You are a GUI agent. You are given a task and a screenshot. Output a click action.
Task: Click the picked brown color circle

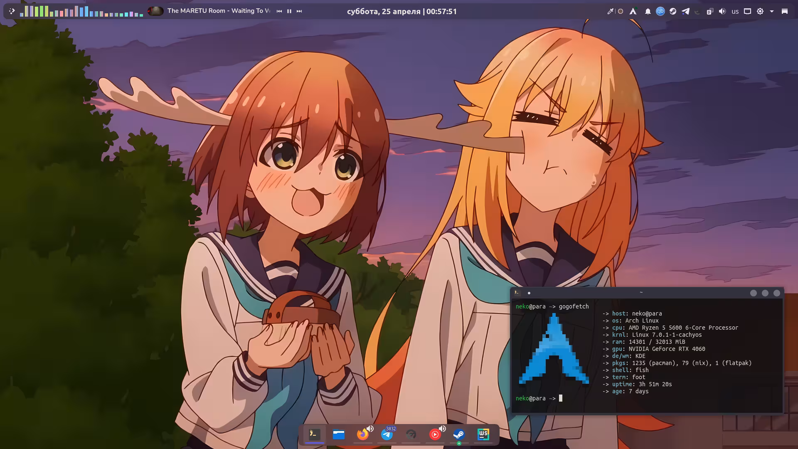[621, 11]
